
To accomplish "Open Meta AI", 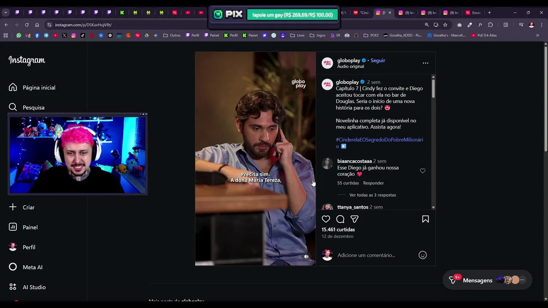I will pos(26,267).
